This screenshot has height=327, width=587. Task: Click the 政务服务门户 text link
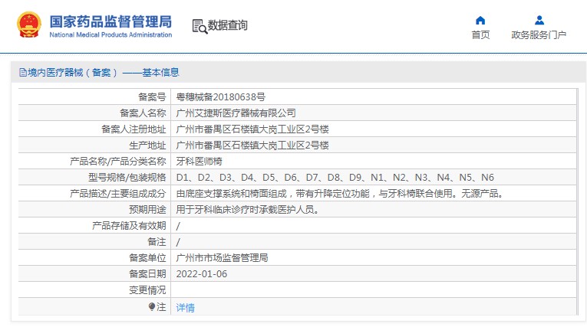click(539, 34)
